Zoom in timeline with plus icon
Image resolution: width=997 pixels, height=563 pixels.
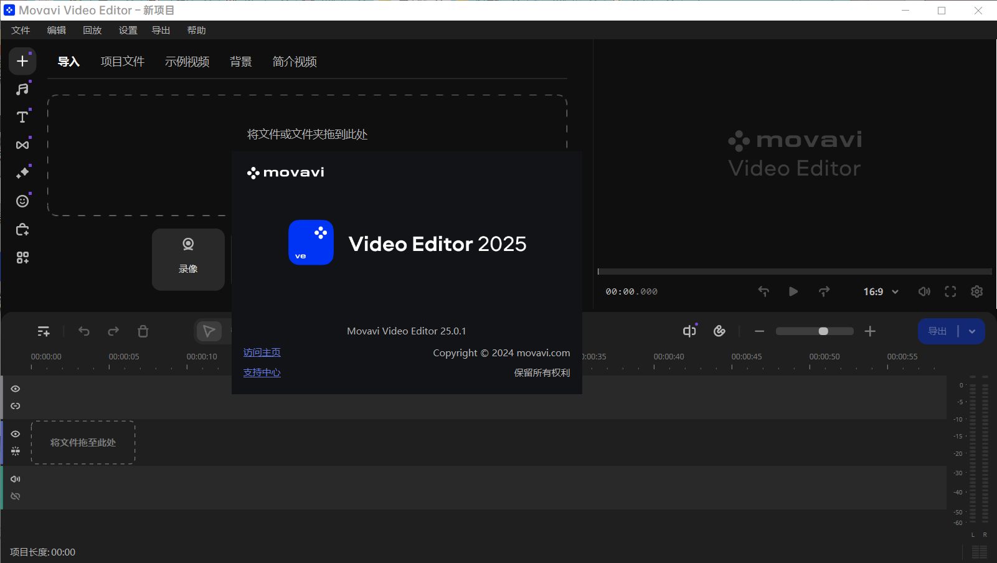tap(871, 331)
